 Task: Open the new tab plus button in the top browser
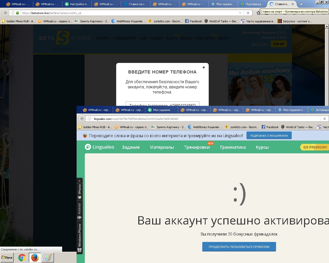tap(301, 4)
